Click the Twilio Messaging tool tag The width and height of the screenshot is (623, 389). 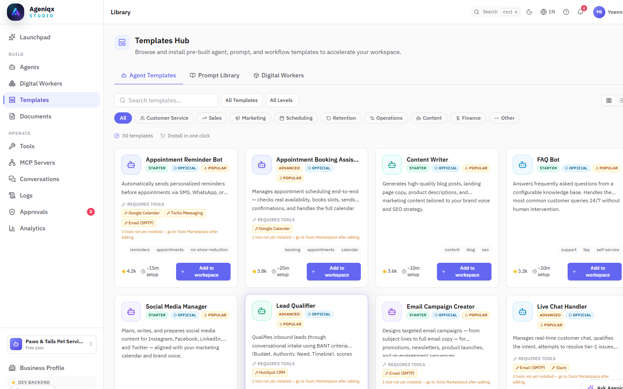click(185, 213)
